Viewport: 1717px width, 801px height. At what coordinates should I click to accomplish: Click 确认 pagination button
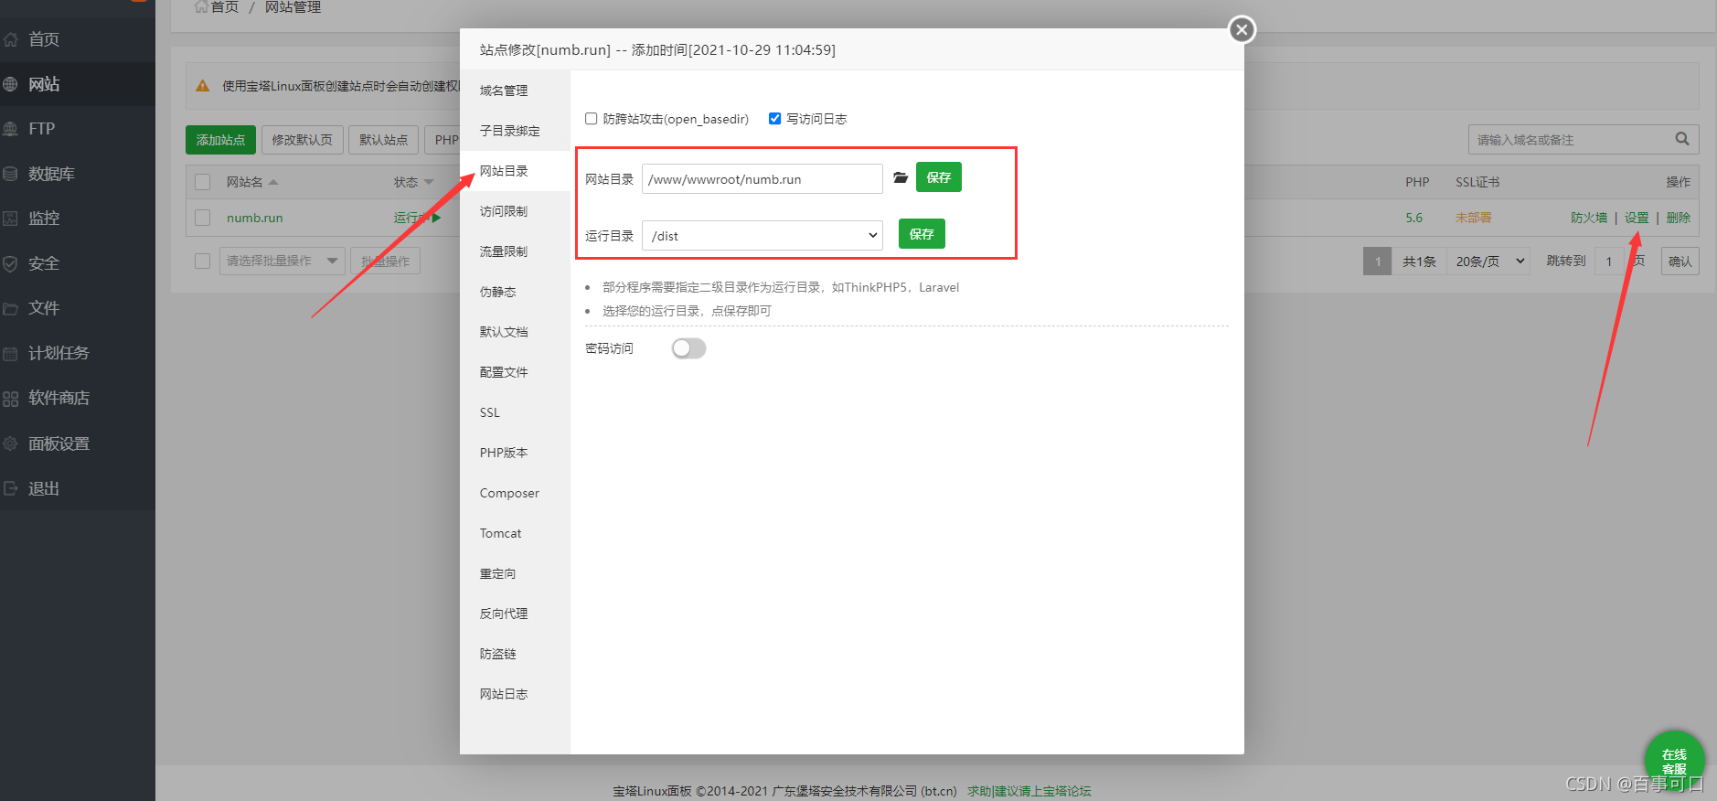pyautogui.click(x=1680, y=262)
